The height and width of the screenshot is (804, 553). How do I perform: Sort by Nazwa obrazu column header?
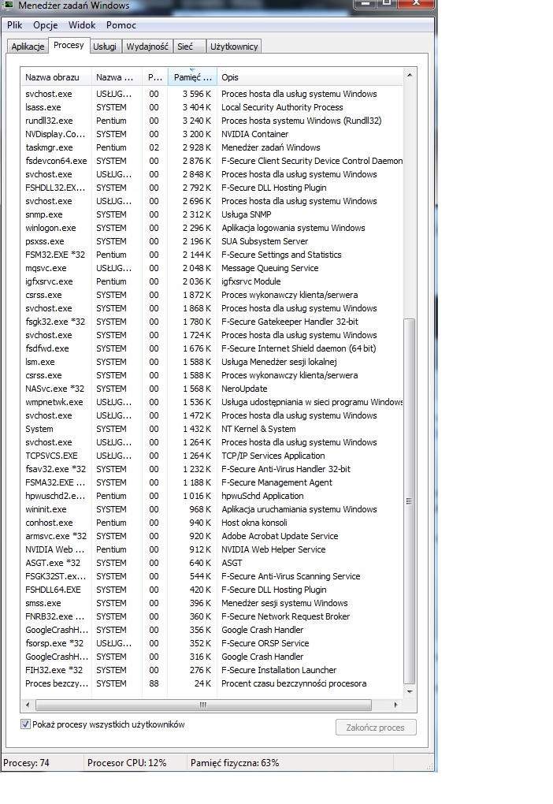[x=56, y=77]
